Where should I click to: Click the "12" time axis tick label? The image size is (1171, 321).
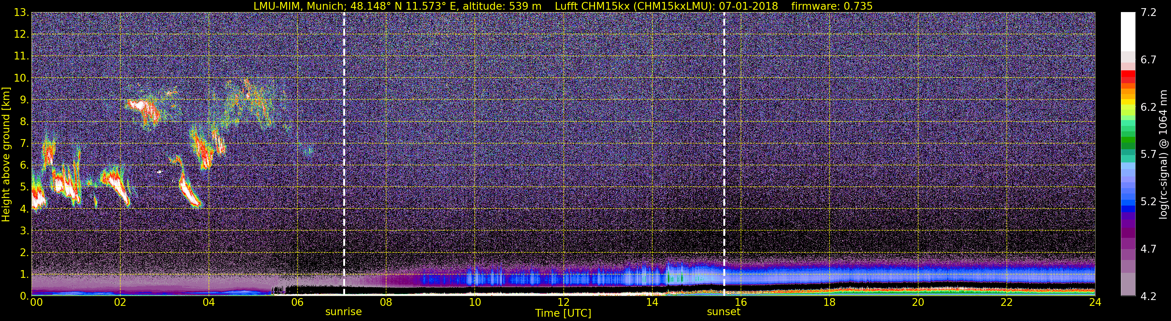click(563, 302)
